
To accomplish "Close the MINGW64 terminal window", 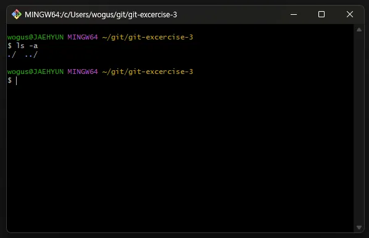I will (x=350, y=15).
